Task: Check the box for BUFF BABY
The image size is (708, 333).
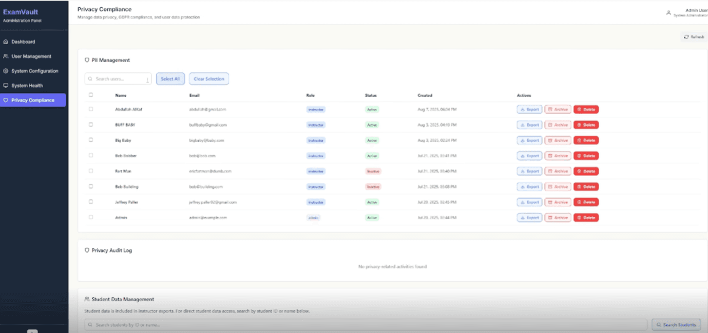Action: click(x=91, y=125)
